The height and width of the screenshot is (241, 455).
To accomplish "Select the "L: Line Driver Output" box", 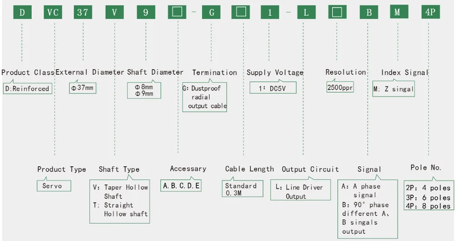I will click(x=300, y=192).
